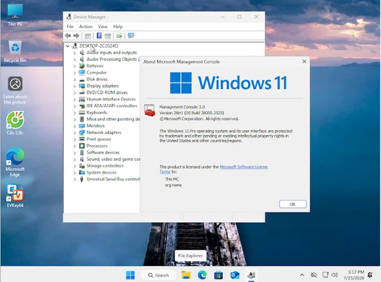Select the DVD/CD-ROM drives icon
The image size is (381, 282).
[82, 92]
